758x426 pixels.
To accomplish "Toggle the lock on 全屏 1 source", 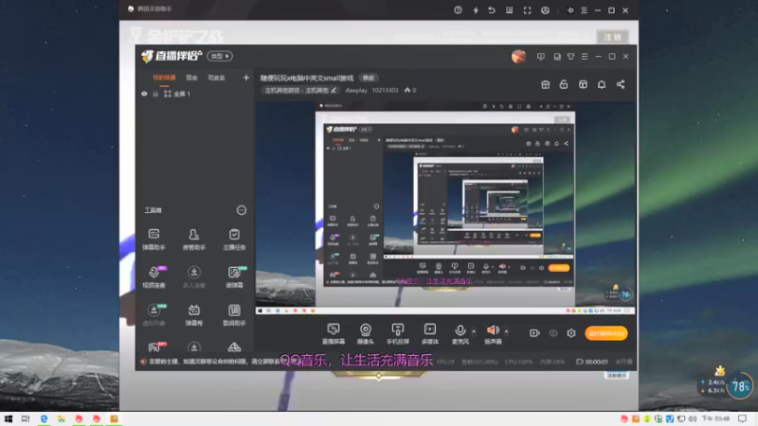I will (155, 94).
